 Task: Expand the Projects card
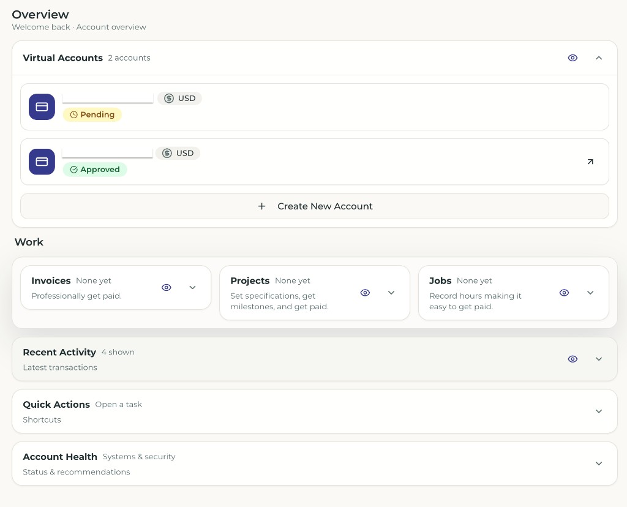(391, 293)
